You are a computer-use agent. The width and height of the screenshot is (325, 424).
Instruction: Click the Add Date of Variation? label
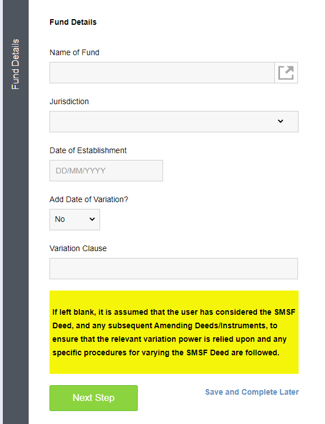[88, 199]
